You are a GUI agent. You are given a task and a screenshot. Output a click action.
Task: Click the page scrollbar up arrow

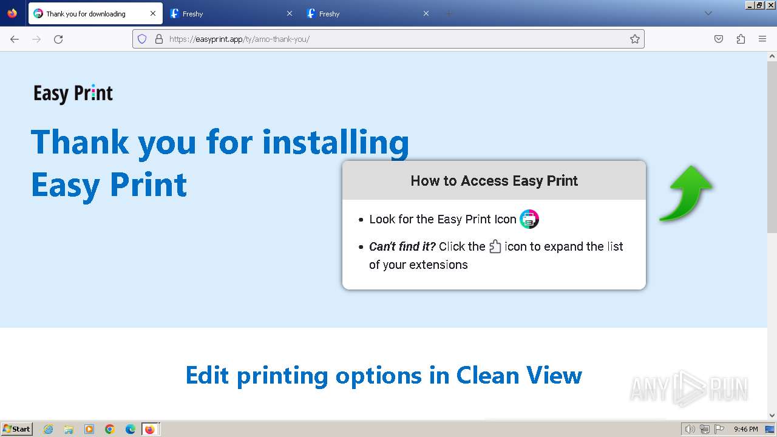(x=772, y=56)
